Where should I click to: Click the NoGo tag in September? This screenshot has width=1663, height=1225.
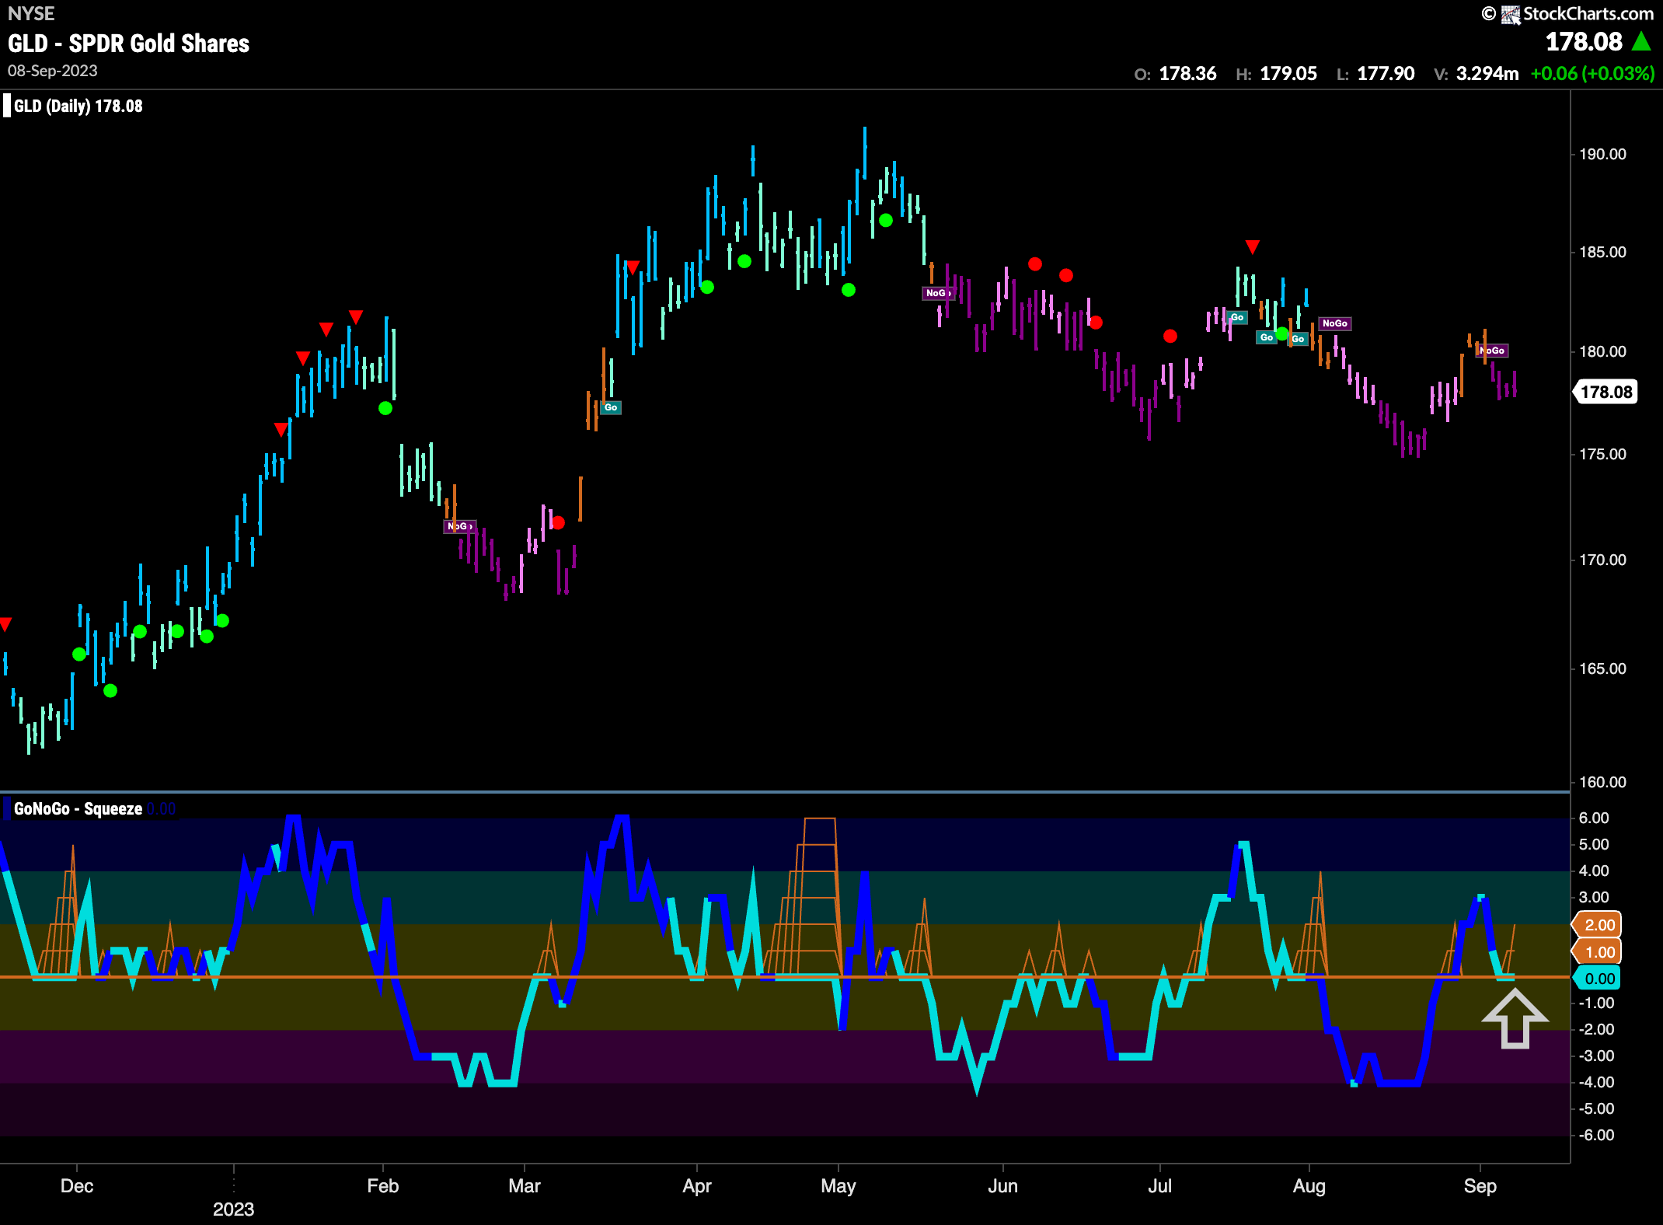tap(1493, 351)
